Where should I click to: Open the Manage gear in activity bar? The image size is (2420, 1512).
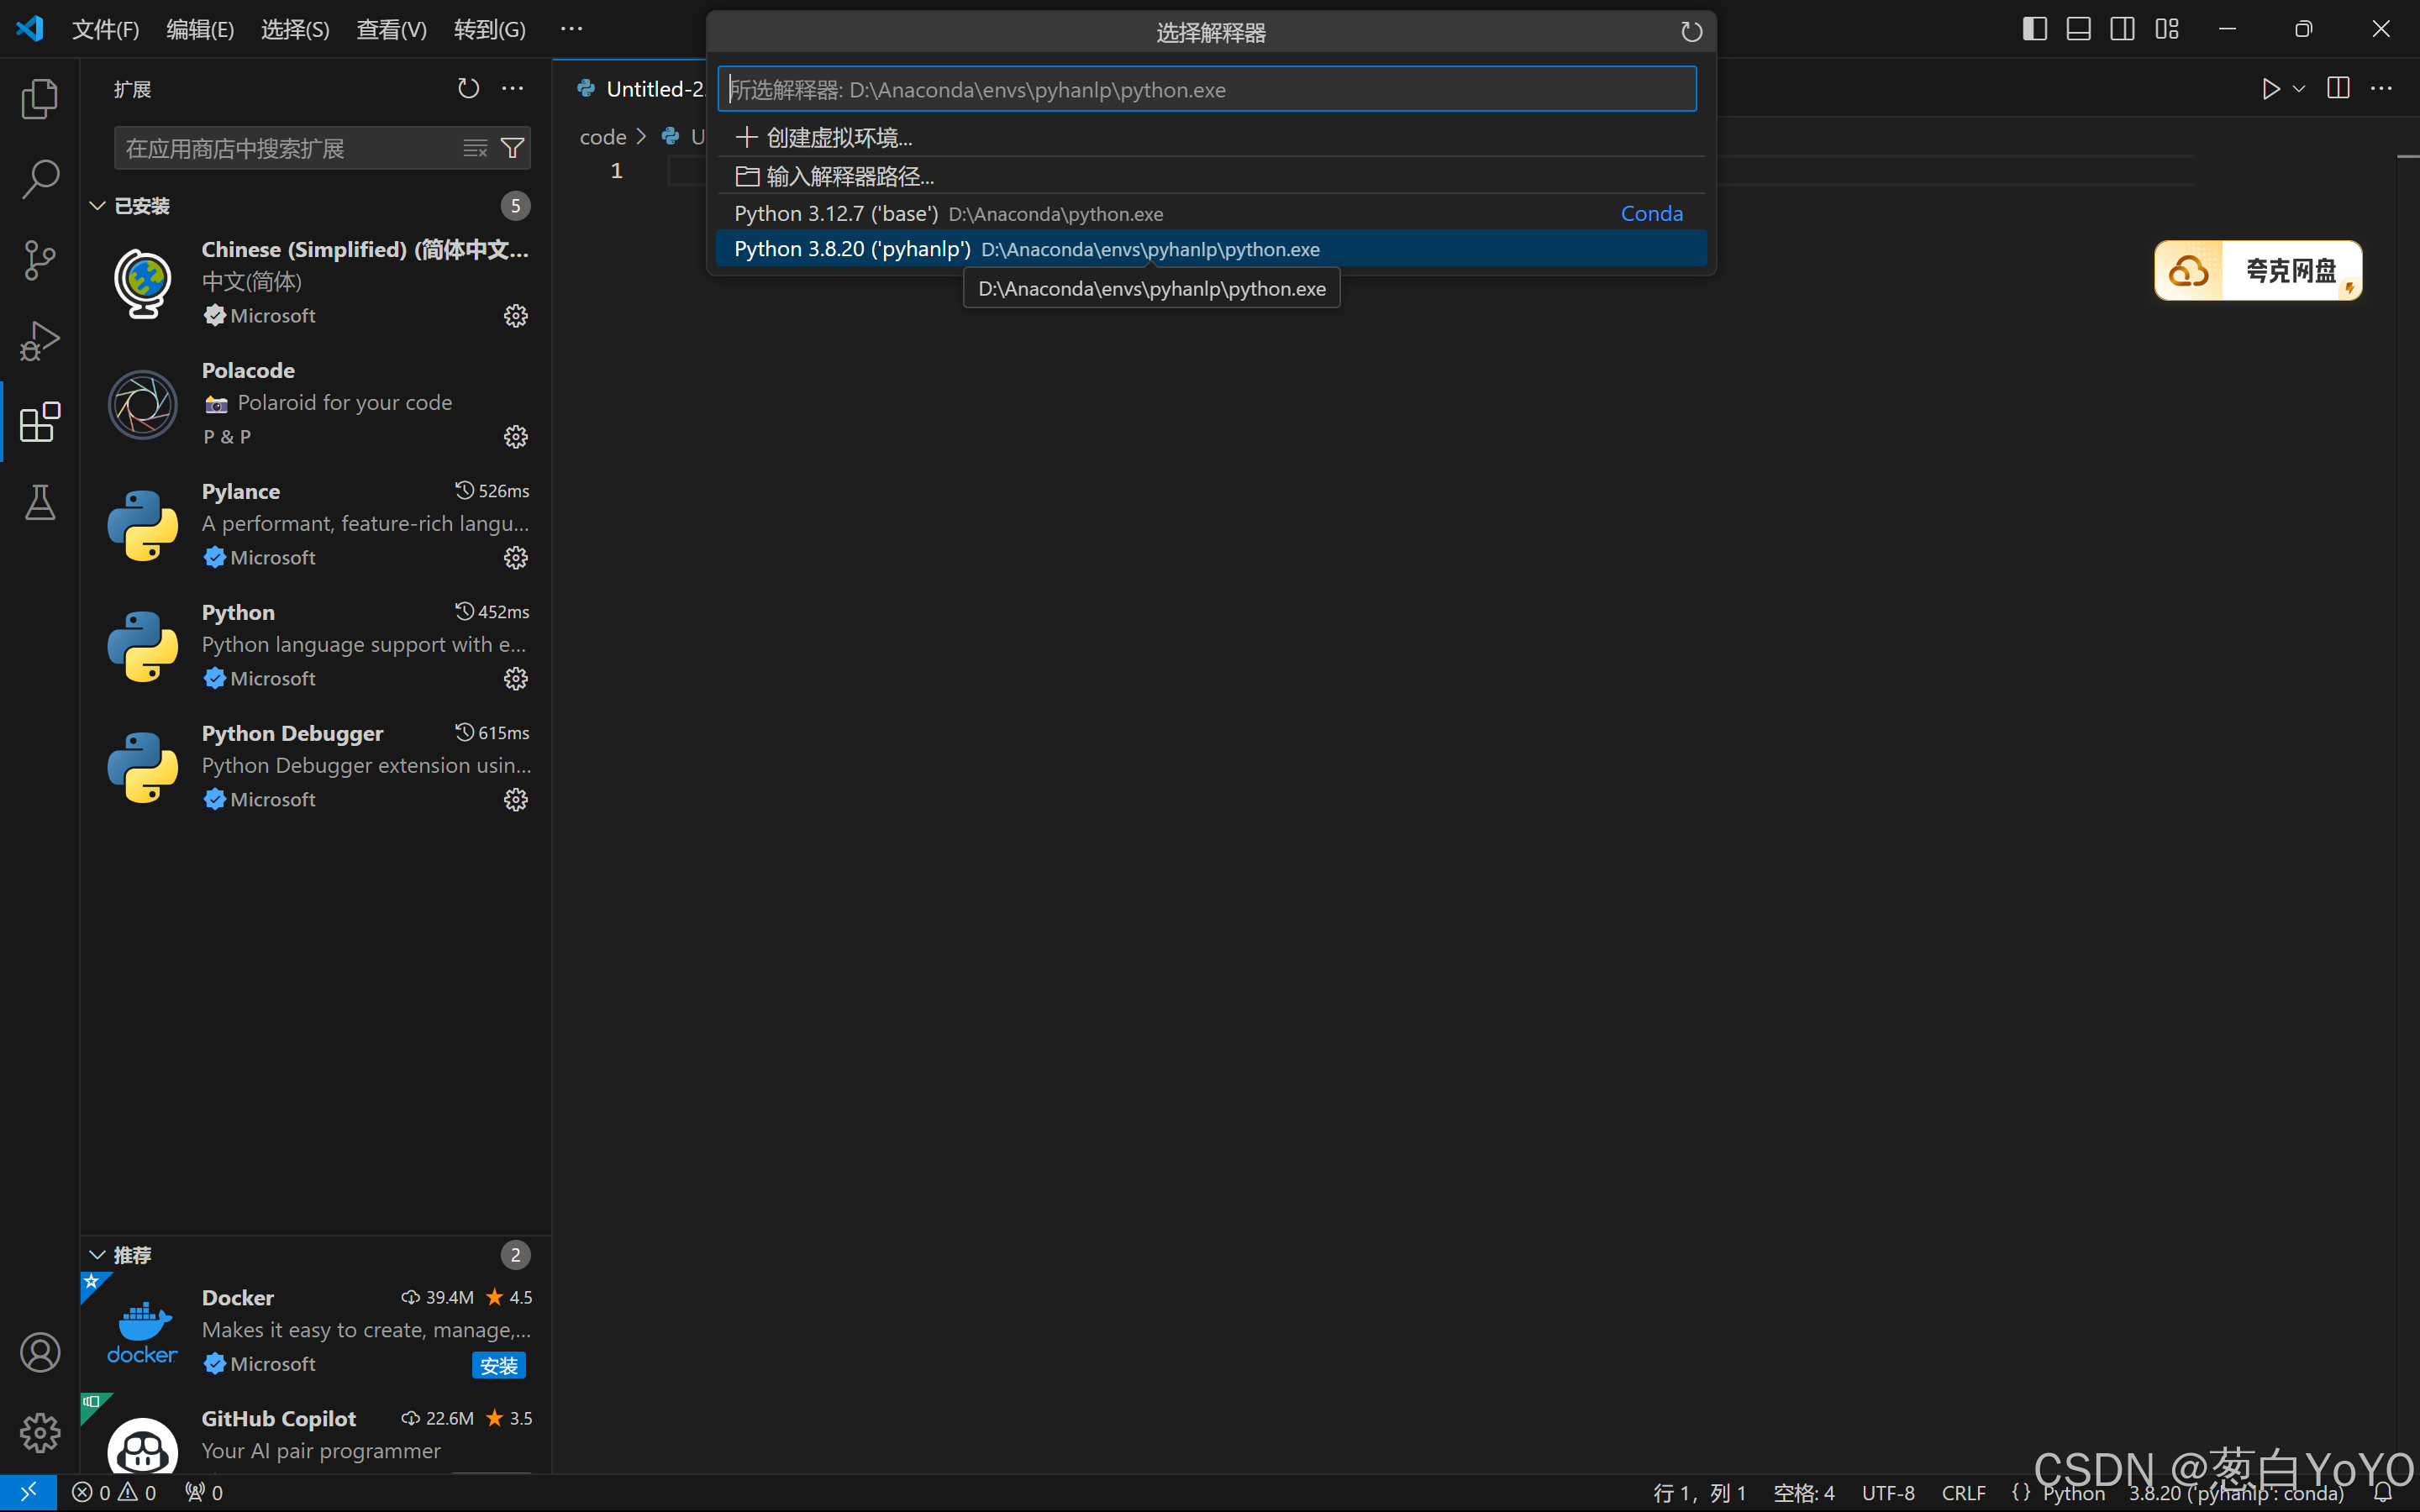[x=40, y=1433]
